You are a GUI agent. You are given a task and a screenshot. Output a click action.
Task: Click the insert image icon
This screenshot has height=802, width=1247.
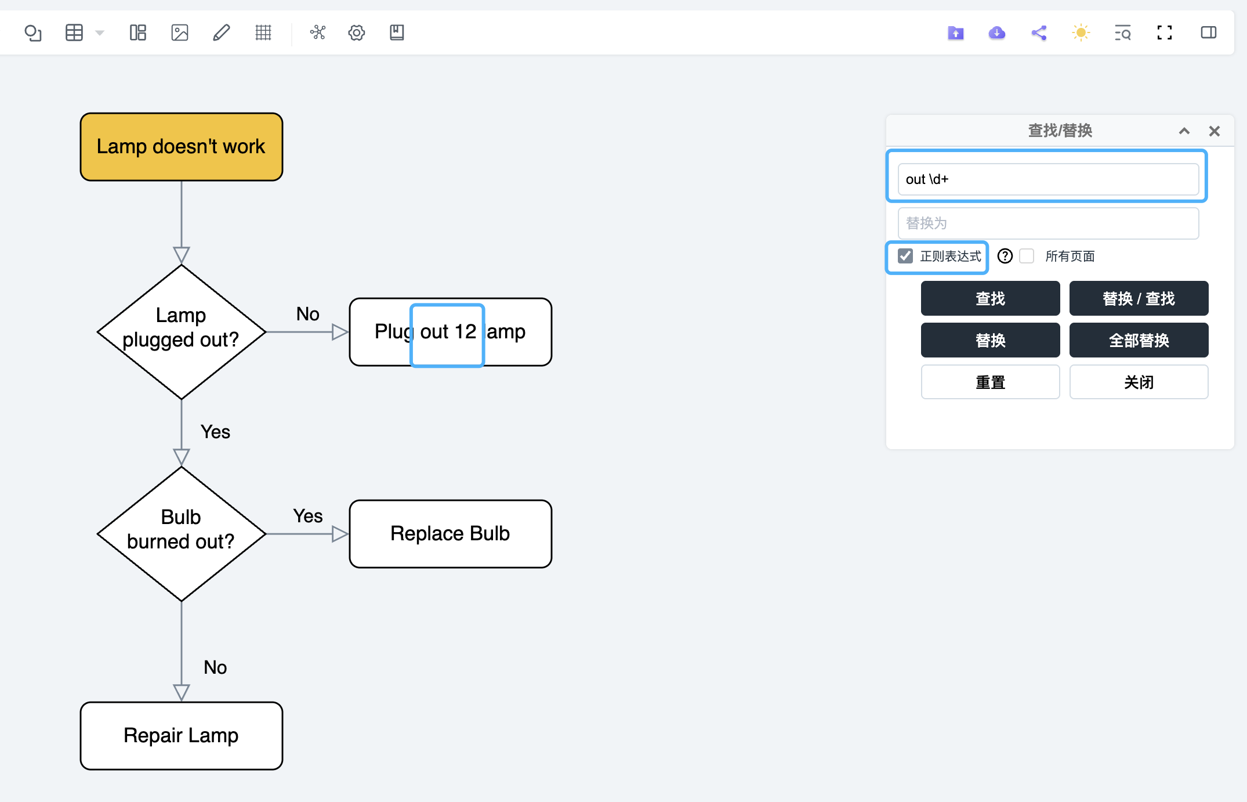click(180, 32)
